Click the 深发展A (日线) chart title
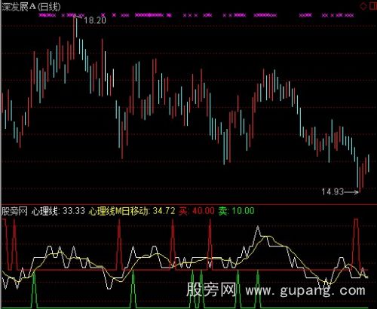Screen dimensions: 377x309 tap(31, 7)
